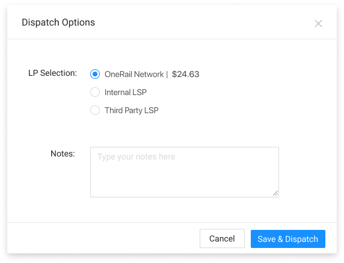Close the Dispatch Options dialog

click(x=318, y=23)
